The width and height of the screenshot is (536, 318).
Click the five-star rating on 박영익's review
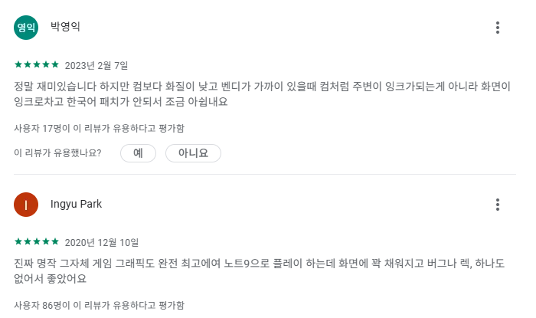point(37,64)
